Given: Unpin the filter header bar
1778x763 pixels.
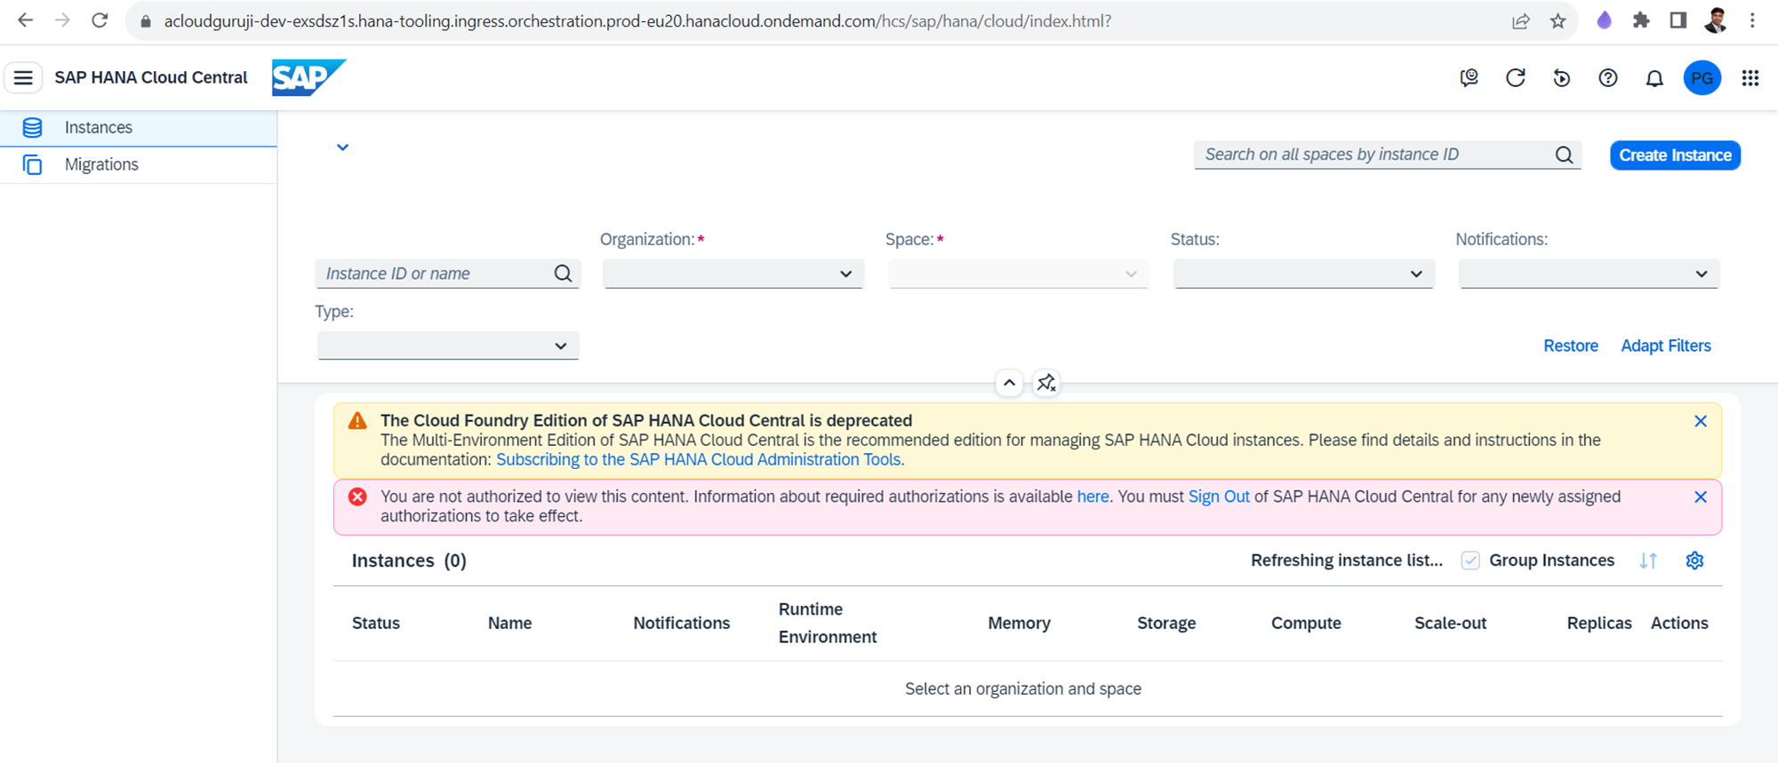Looking at the screenshot, I should click(1046, 383).
